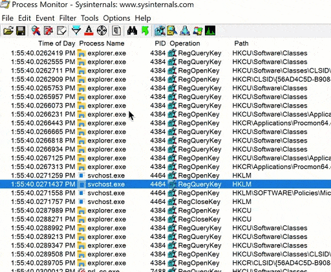Click the Save floppy disk toolbar icon
This screenshot has width=331, height=272.
pos(21,31)
